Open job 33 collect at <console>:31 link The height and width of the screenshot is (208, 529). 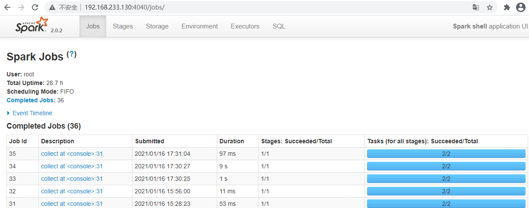72,179
